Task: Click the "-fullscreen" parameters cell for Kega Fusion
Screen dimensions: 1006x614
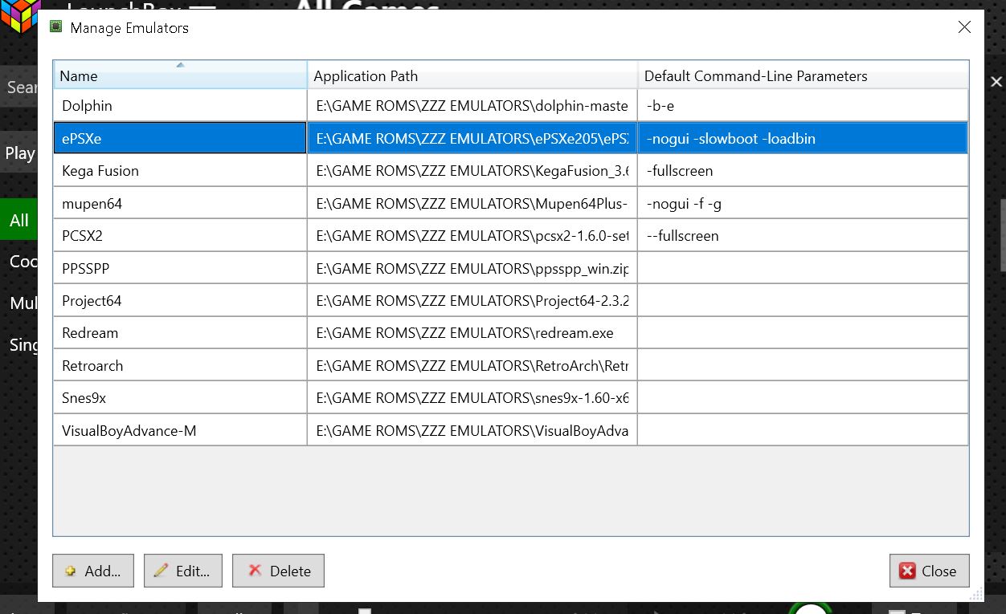Action: (803, 171)
